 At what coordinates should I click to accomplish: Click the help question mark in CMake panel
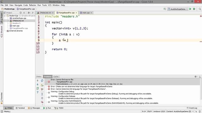38,92
